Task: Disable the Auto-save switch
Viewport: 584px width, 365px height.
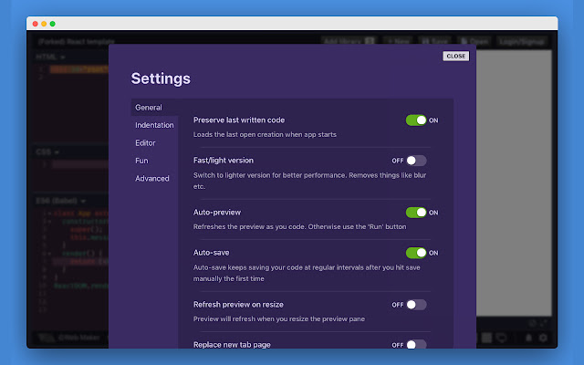Action: point(416,253)
